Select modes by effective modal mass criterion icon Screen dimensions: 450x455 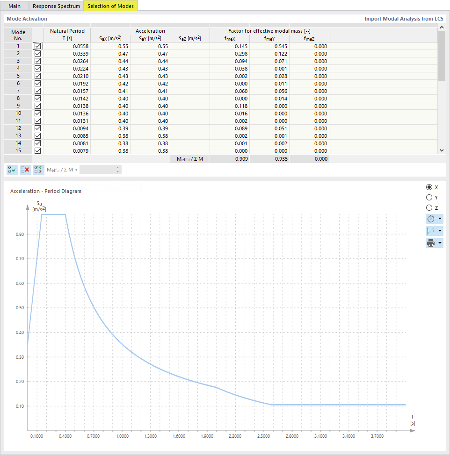pos(38,170)
